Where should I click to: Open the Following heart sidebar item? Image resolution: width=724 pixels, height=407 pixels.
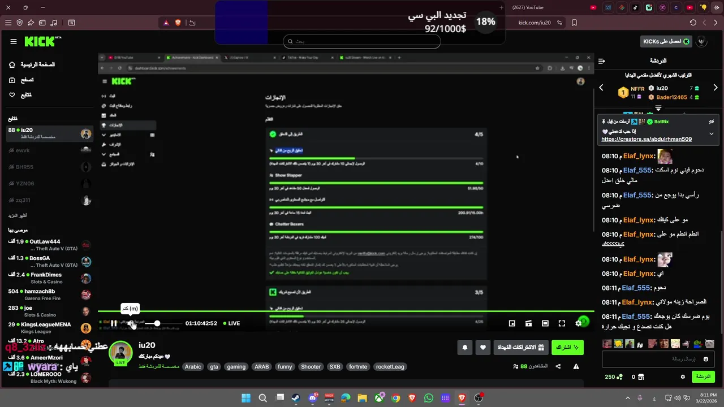point(20,94)
